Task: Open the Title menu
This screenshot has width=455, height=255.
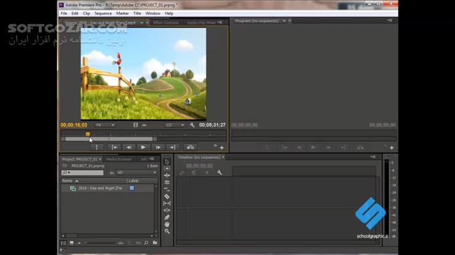Action: tap(137, 13)
